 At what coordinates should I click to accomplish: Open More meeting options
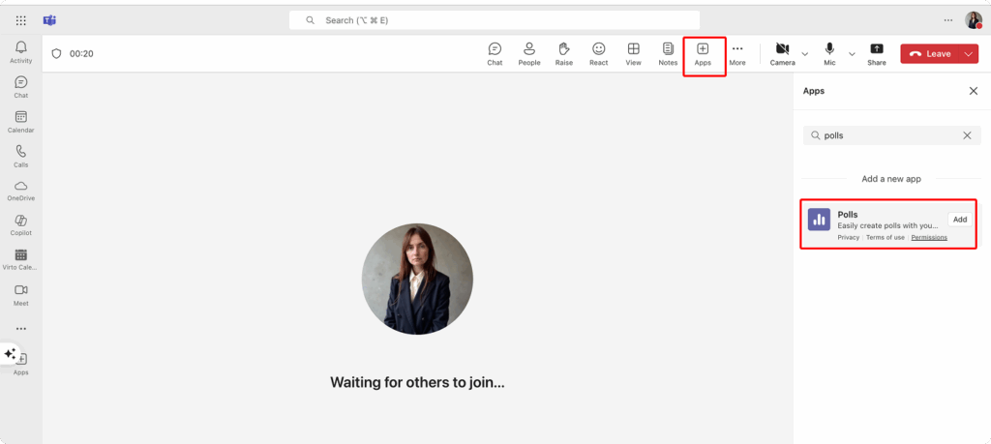click(737, 54)
